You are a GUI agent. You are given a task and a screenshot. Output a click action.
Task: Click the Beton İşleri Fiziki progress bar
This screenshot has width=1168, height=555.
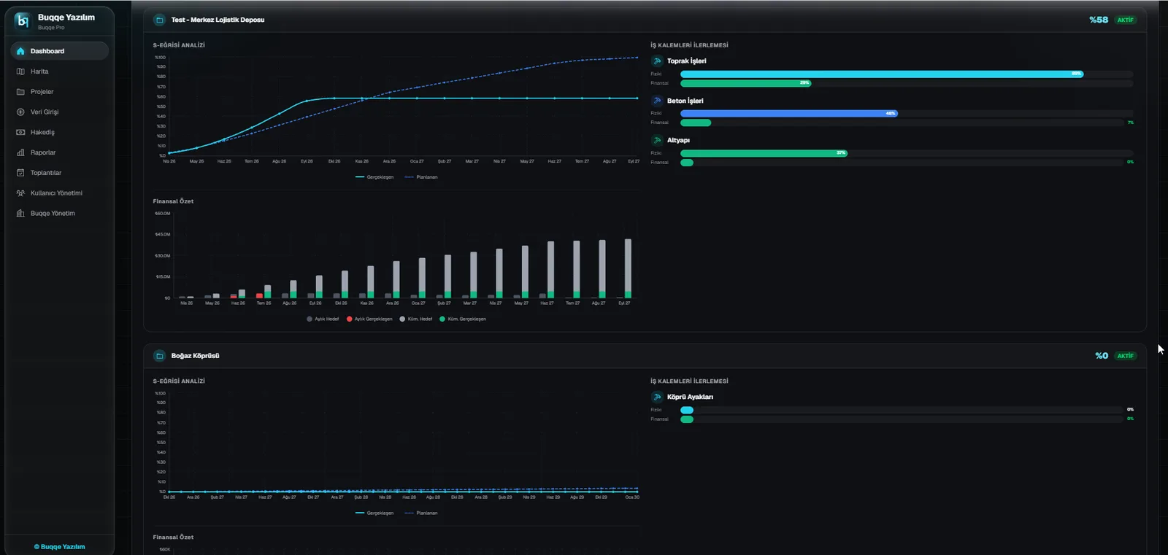(907, 113)
